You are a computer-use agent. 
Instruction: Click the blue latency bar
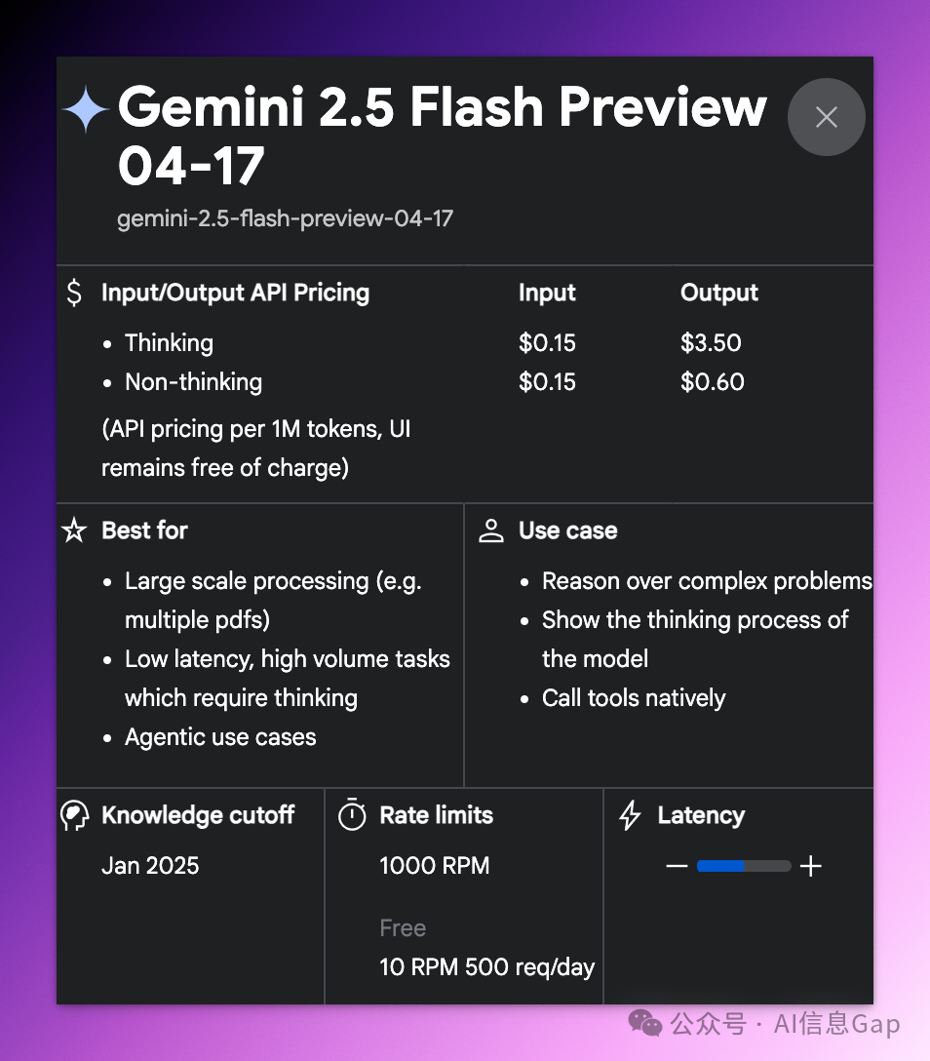(720, 866)
